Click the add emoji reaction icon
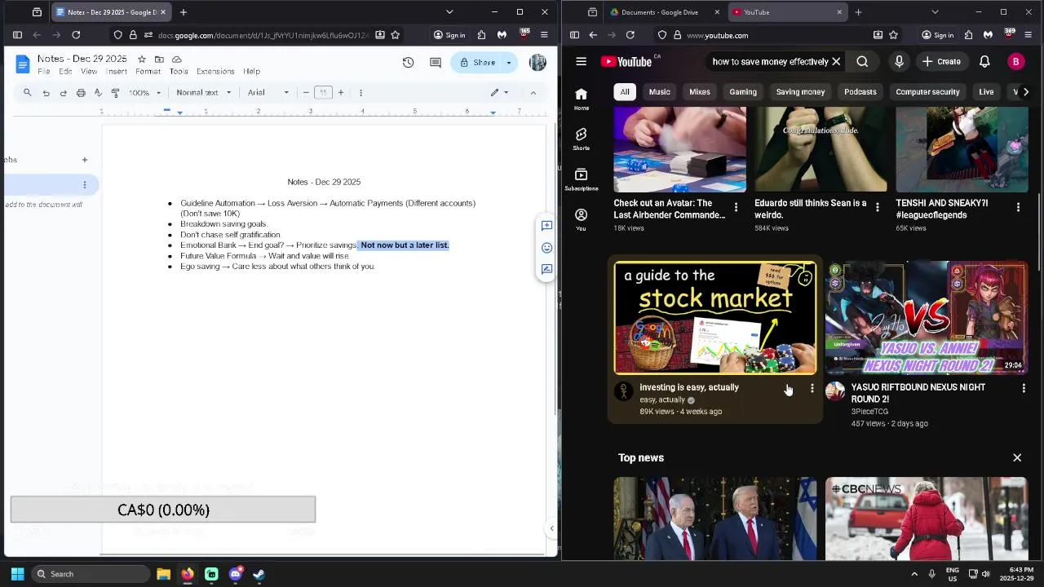Viewport: 1044px width, 587px height. pyautogui.click(x=546, y=247)
